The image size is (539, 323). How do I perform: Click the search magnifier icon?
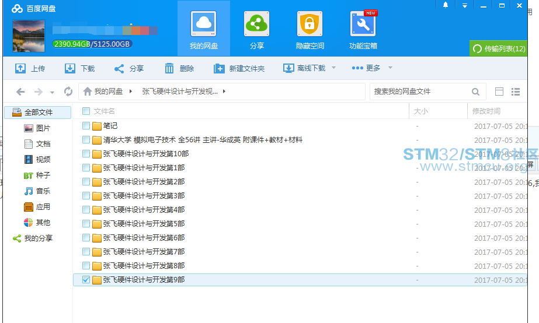tap(476, 92)
